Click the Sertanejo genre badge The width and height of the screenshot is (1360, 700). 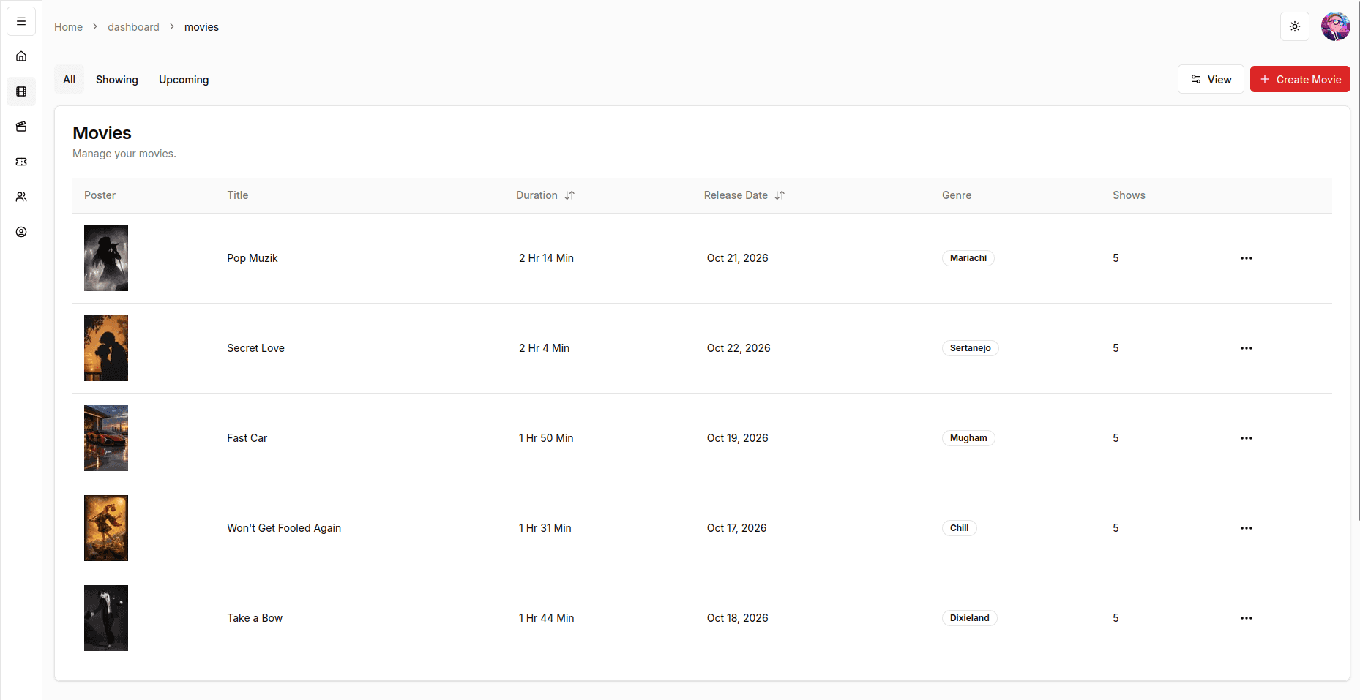(x=971, y=348)
